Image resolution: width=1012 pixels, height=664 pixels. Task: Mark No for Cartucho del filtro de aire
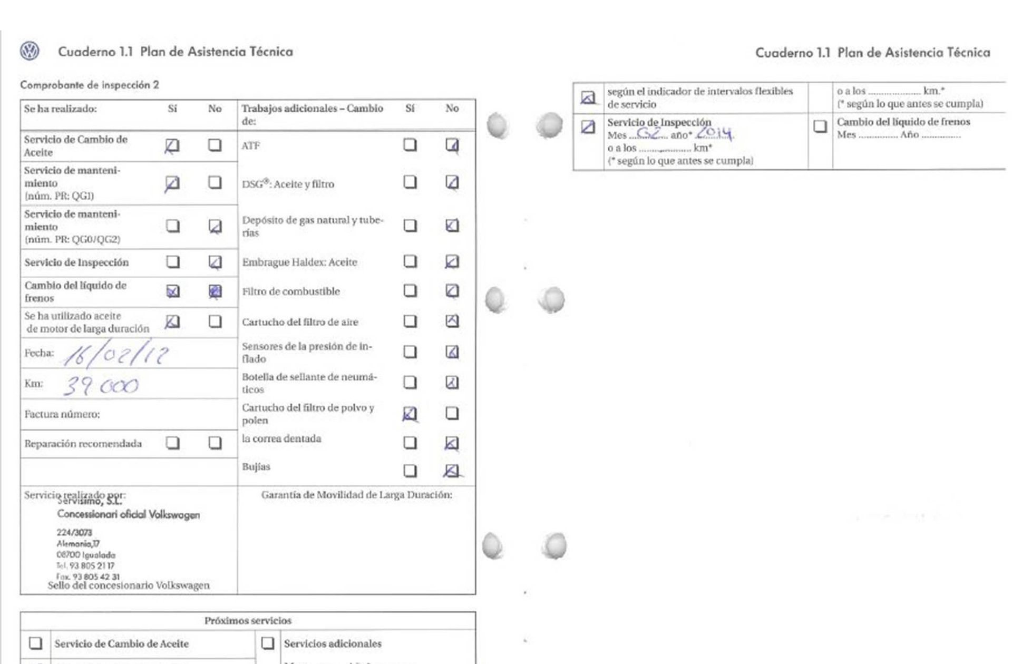click(x=452, y=321)
